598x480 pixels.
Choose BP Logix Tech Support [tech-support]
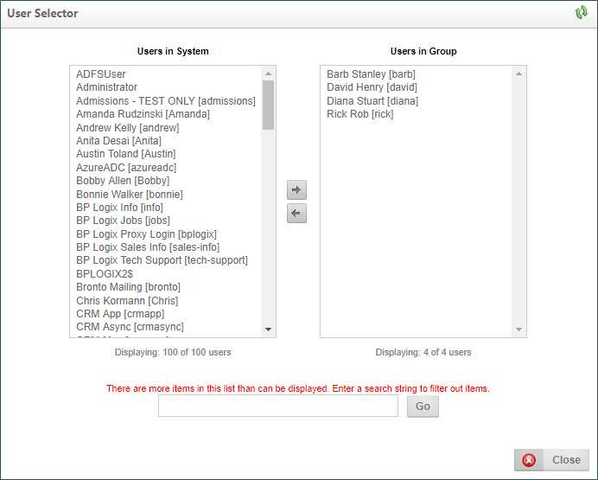coord(162,260)
